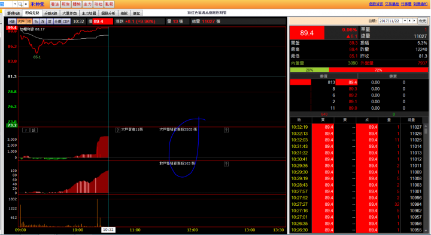The width and height of the screenshot is (431, 235).
Task: Select the 即時走勢 tab
Action: click(32, 13)
